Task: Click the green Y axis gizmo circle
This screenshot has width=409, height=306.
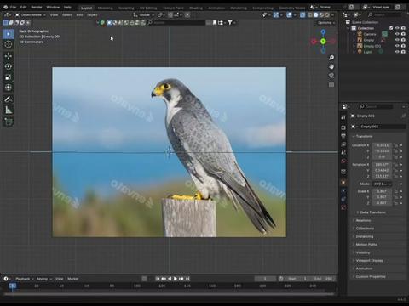Action: 323,42
